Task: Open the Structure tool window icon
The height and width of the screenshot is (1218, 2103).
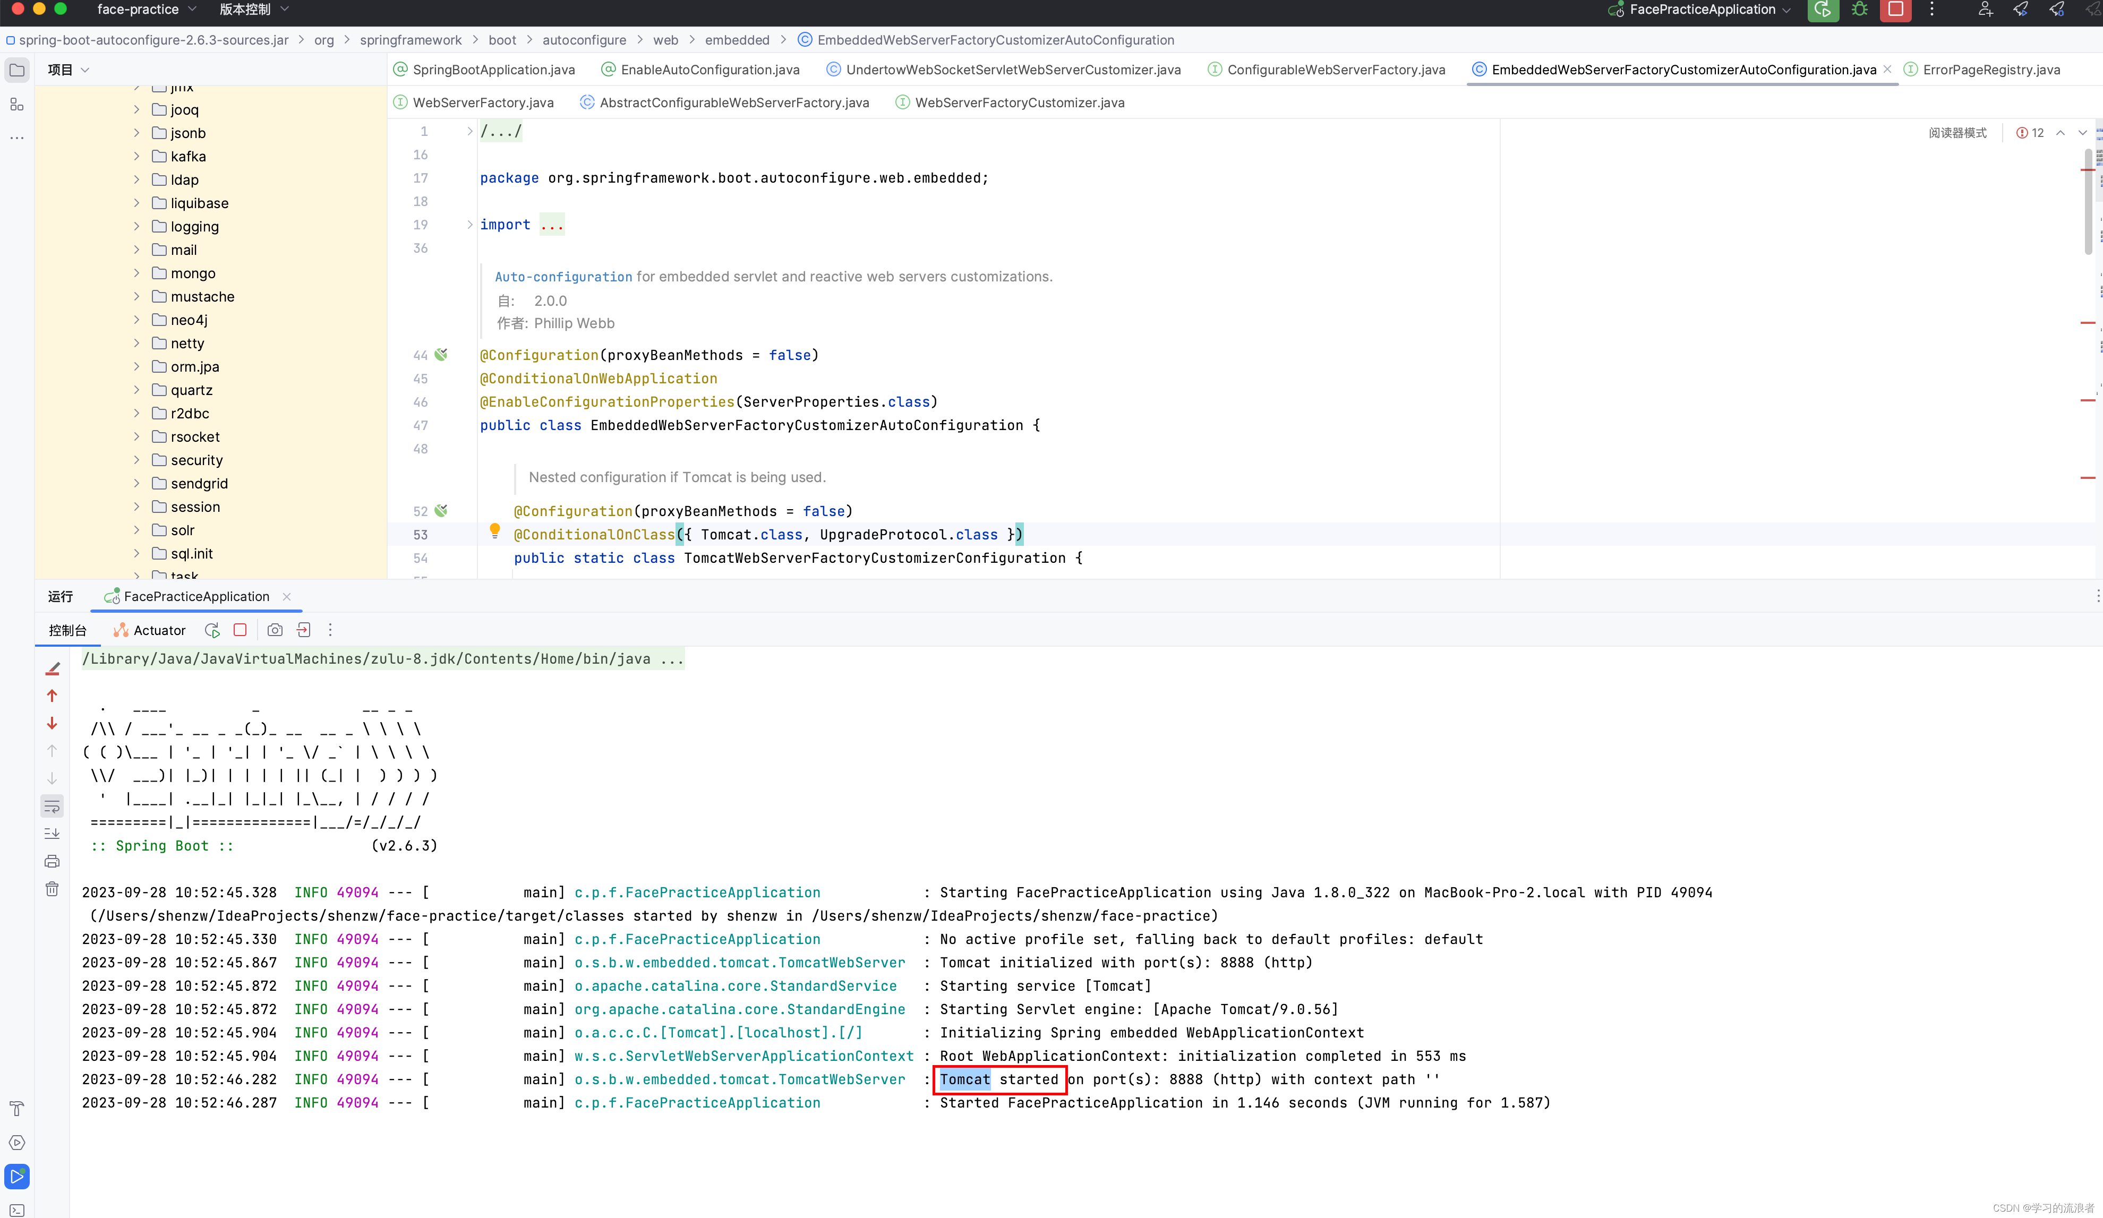Action: 16,104
